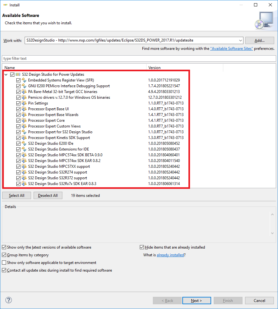Enable Show only software applicable to target environment
Image resolution: width=278 pixels, height=309 pixels.
(x=4, y=262)
